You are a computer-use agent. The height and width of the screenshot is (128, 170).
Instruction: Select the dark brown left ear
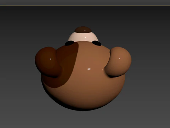(x=49, y=62)
